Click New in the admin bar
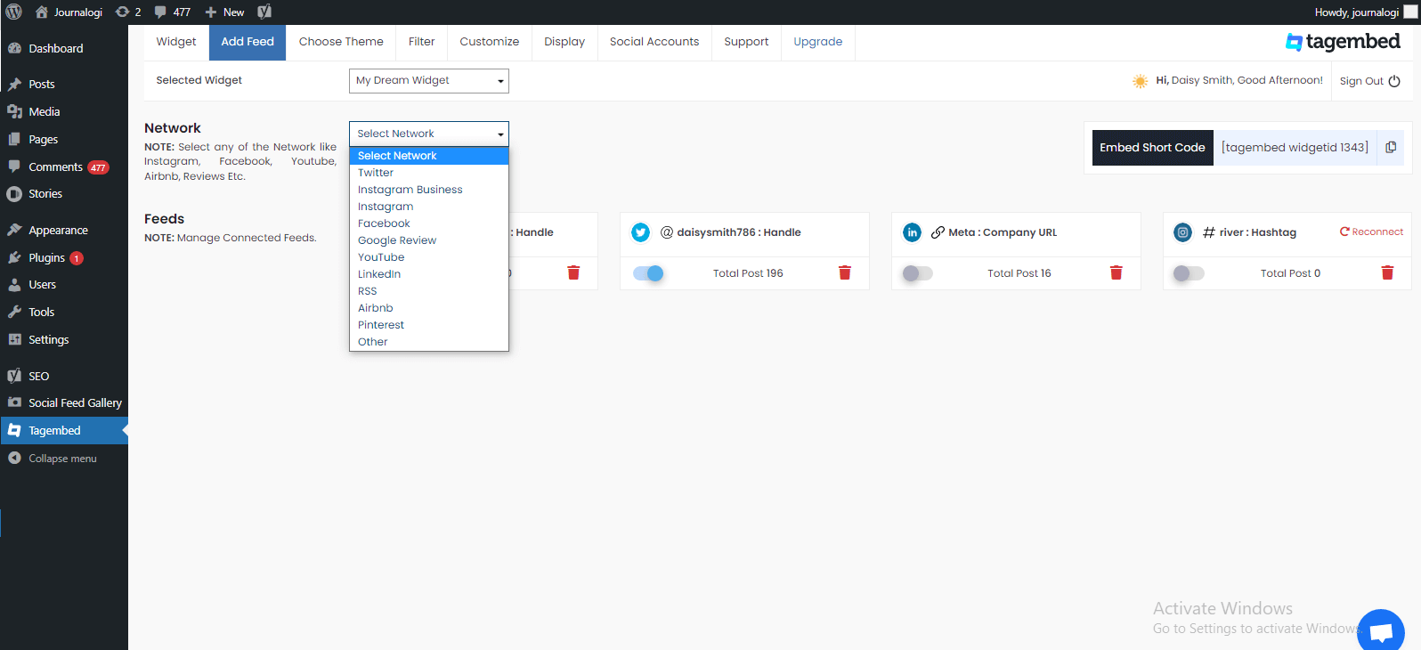 (224, 12)
